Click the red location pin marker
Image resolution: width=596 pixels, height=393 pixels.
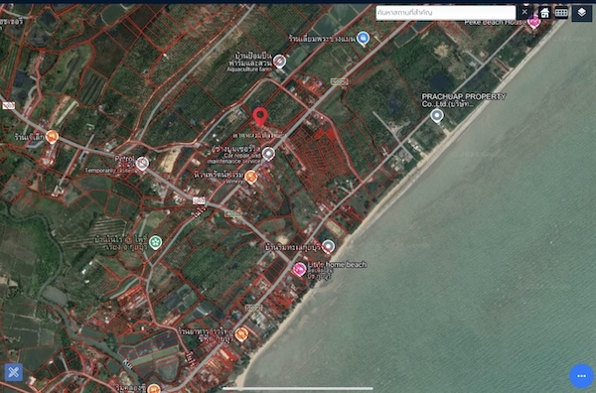coord(260,116)
